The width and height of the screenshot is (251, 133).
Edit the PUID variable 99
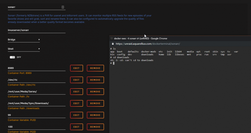[77, 115]
